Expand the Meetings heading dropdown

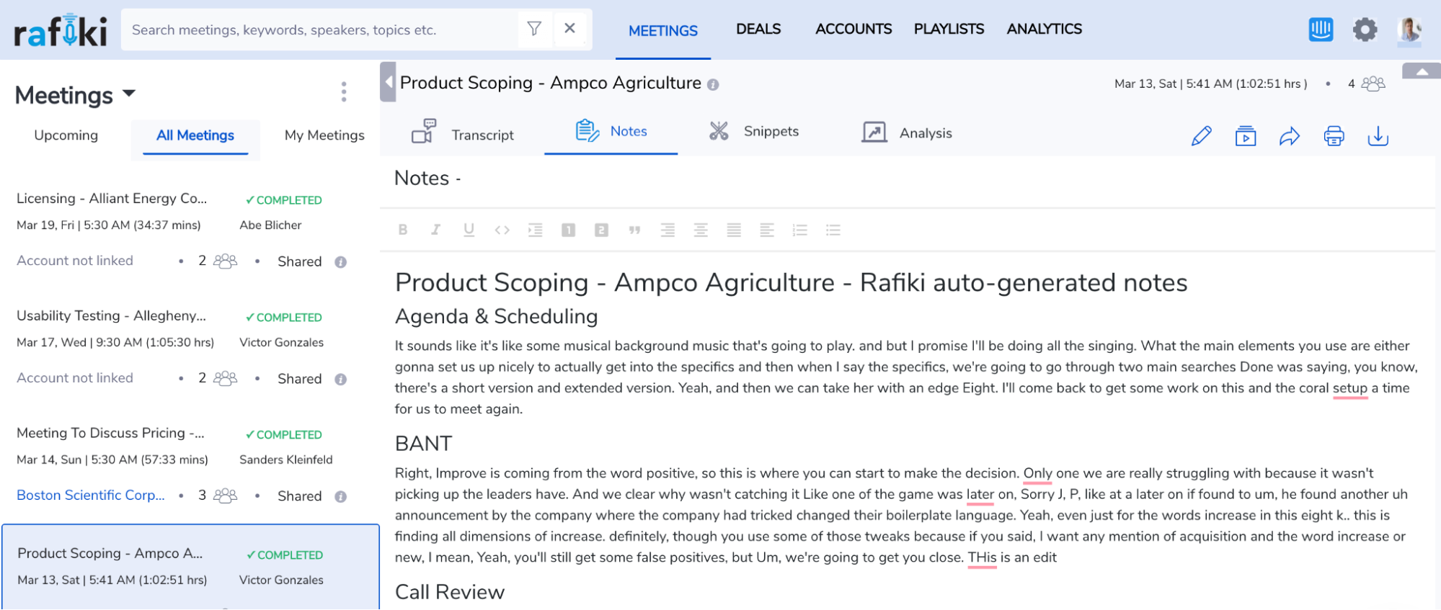[x=129, y=94]
